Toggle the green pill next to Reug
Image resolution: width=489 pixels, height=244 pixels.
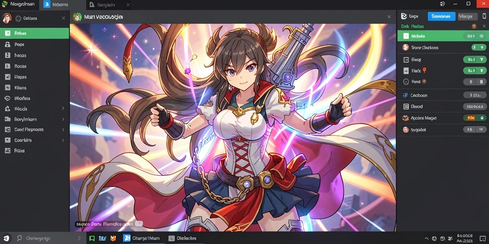click(x=475, y=59)
